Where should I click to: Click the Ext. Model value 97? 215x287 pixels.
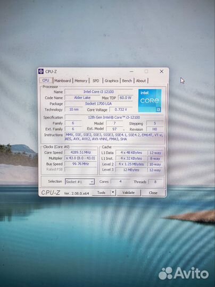(x=114, y=129)
